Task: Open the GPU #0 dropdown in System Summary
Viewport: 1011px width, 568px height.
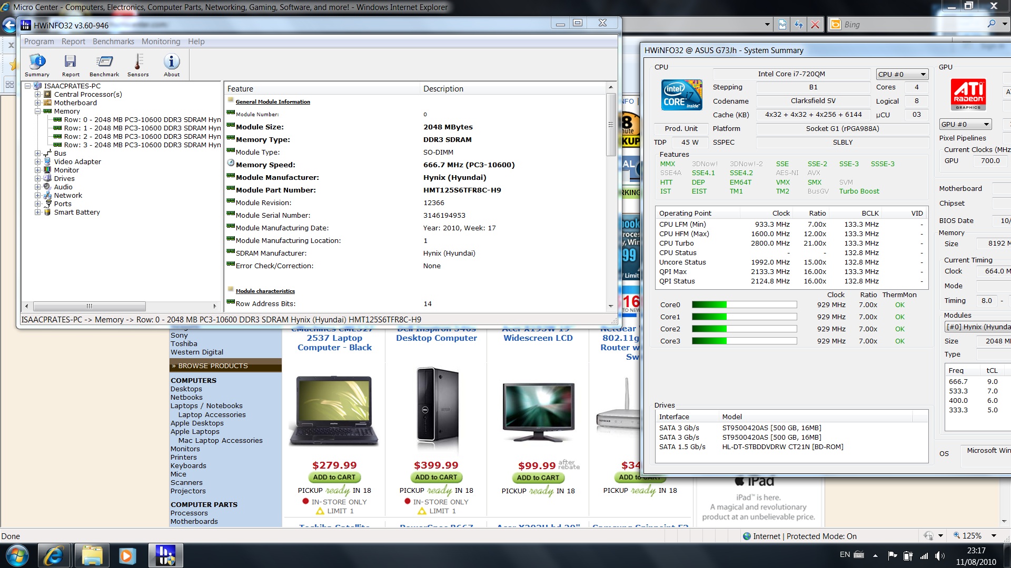Action: (965, 125)
